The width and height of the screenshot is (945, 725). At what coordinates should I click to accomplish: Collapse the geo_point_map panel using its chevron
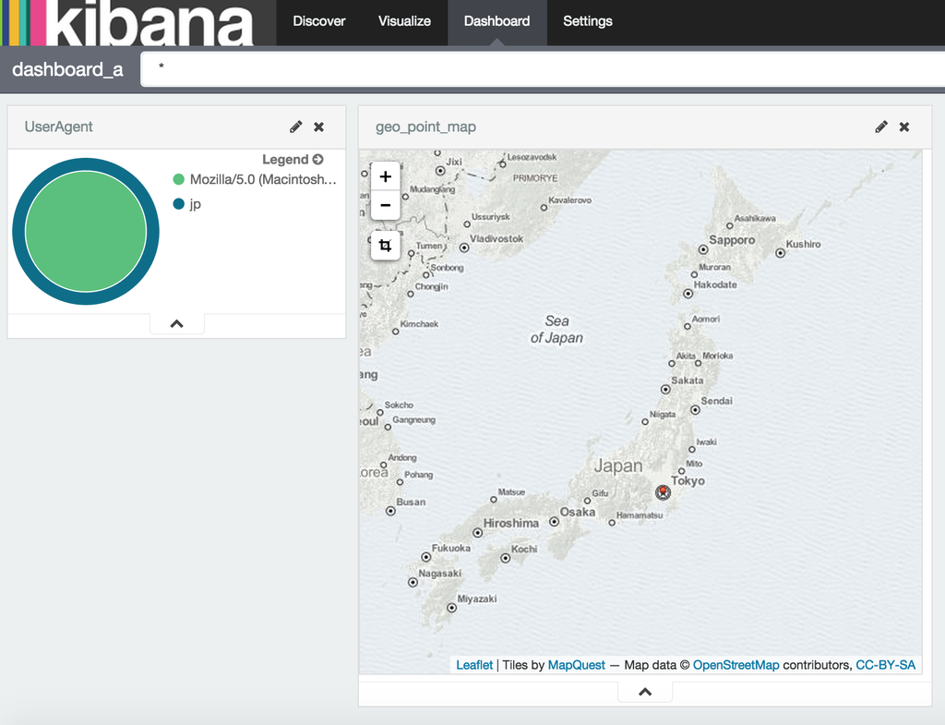(644, 690)
